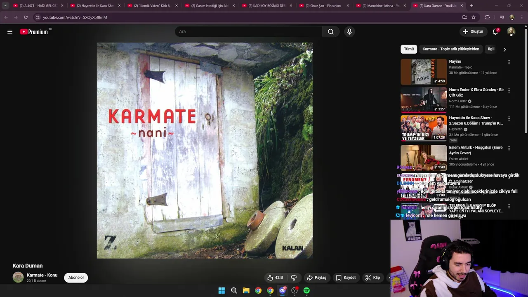This screenshot has height=297, width=528.
Task: Click the install app icon in address bar
Action: 464,17
